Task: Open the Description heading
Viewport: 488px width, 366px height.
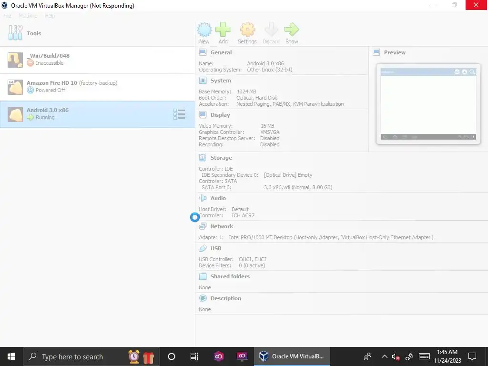Action: (x=225, y=298)
